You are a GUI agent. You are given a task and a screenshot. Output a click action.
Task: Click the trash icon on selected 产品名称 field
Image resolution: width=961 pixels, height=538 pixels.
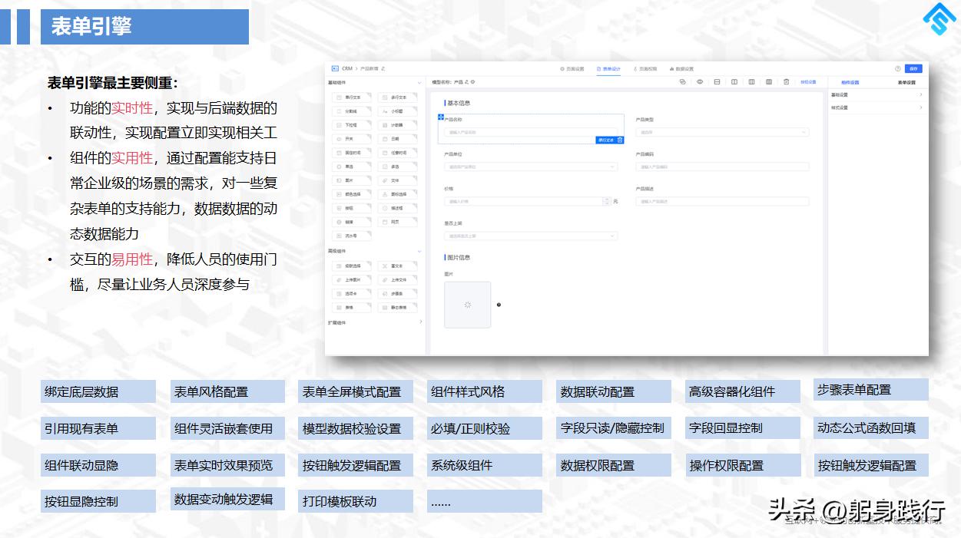[x=620, y=140]
